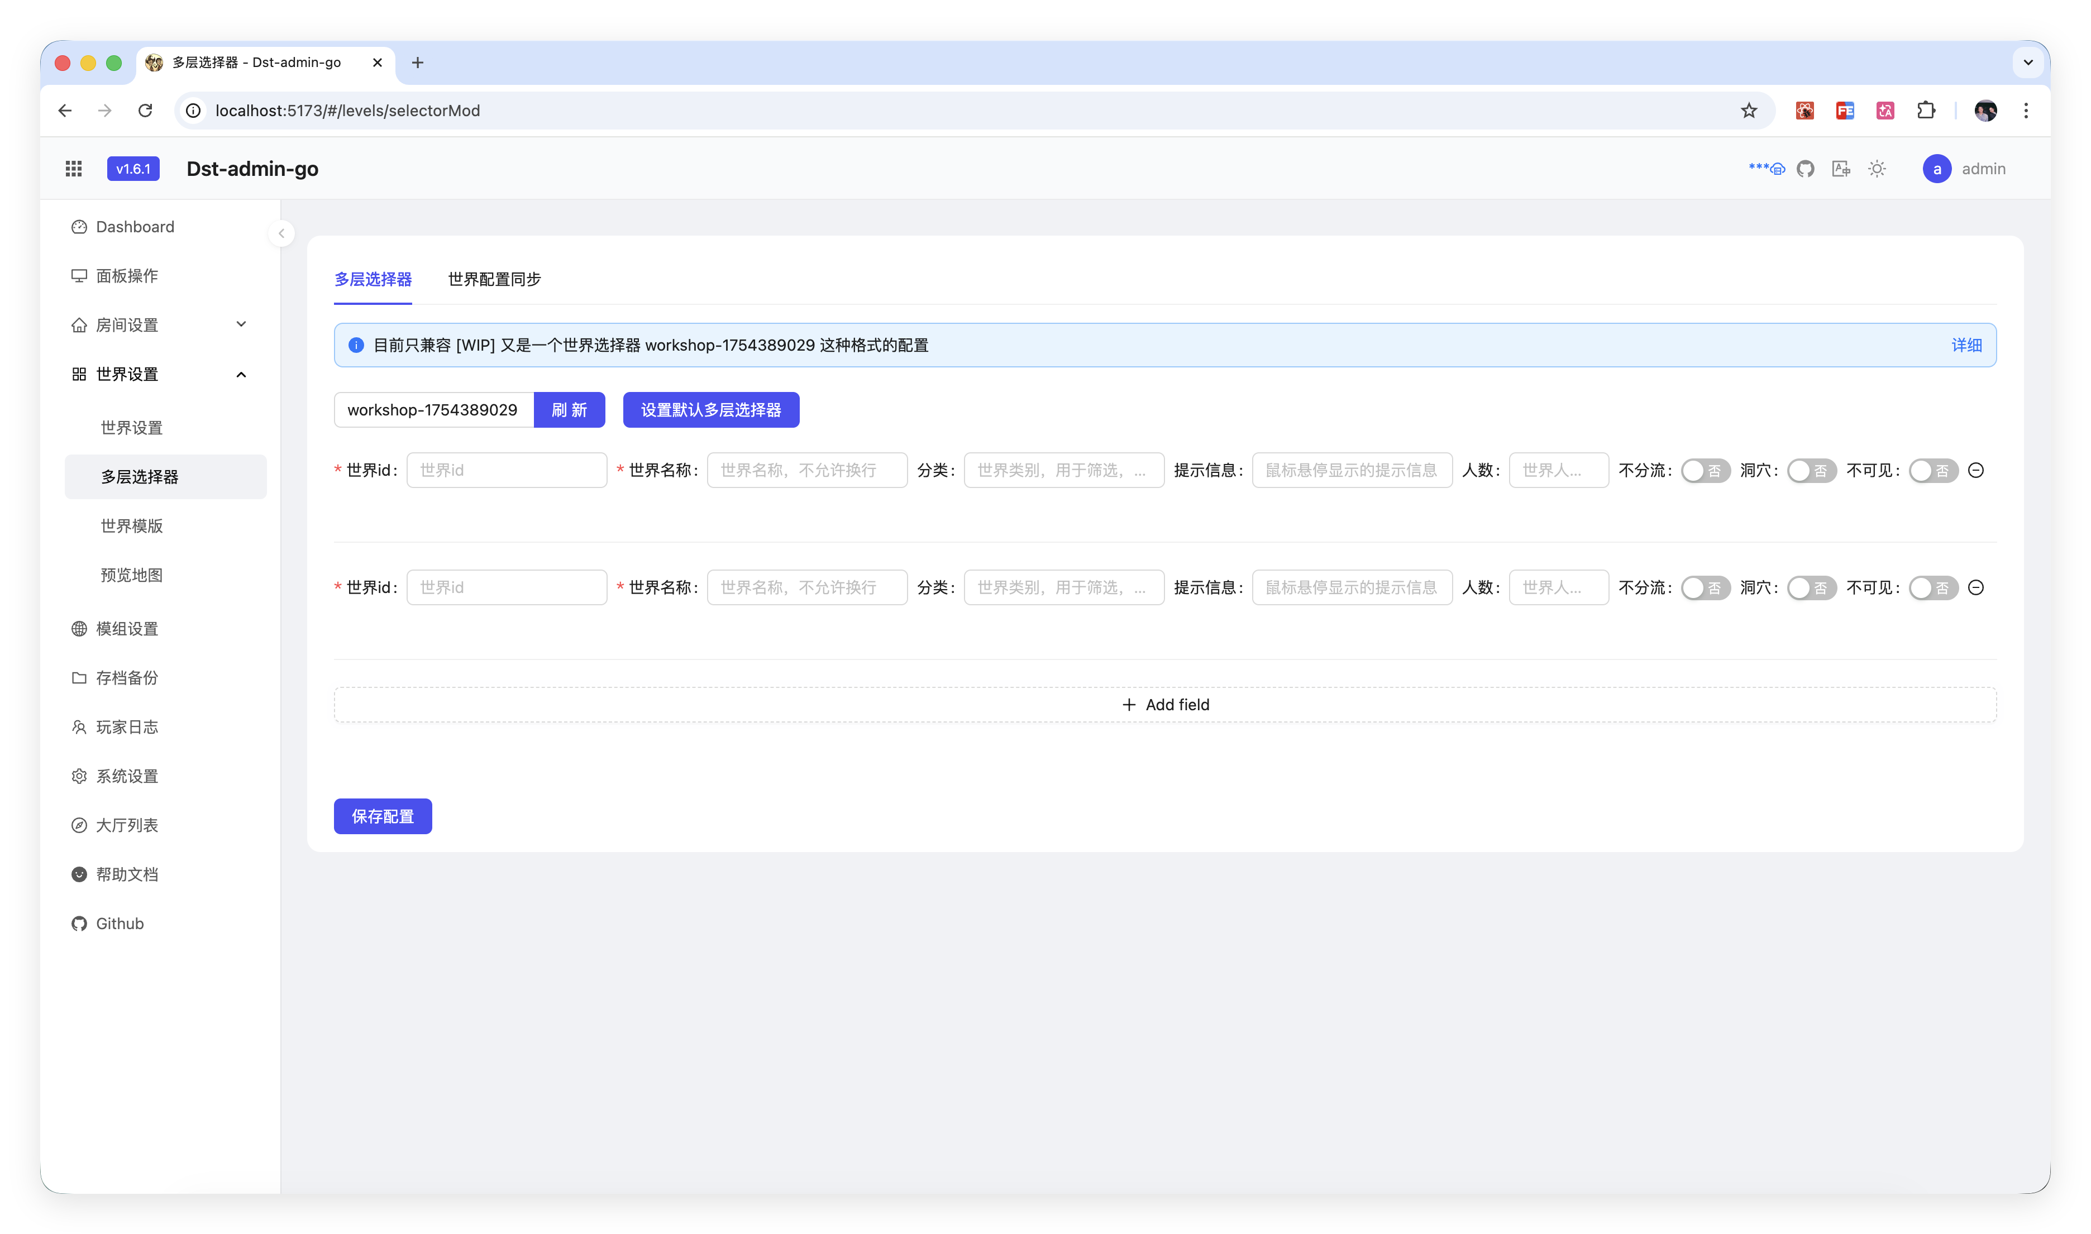Toggle 不可见 switch in first row
The height and width of the screenshot is (1234, 2091).
[x=1934, y=471]
